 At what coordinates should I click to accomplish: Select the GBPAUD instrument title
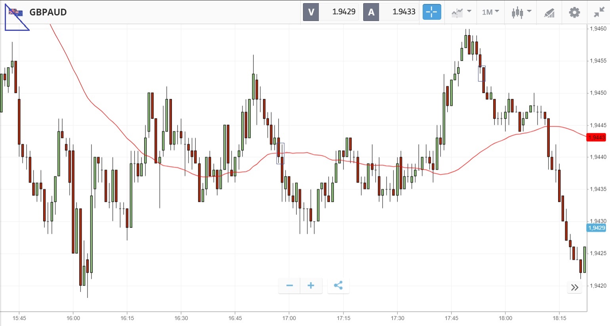click(x=48, y=12)
